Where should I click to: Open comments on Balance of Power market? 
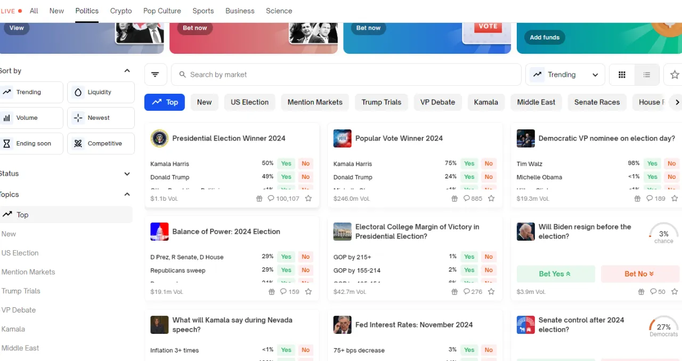tap(290, 292)
